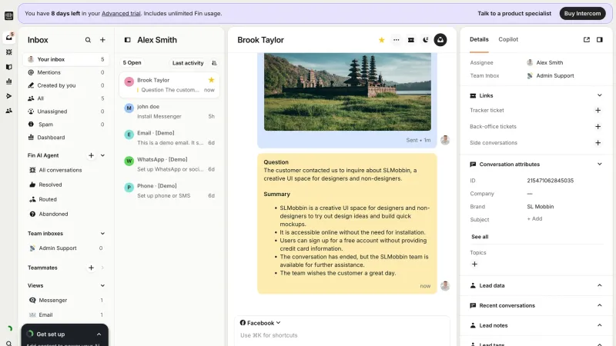
Task: Open the Outbound paper-plane icon in left rail
Action: 8,96
